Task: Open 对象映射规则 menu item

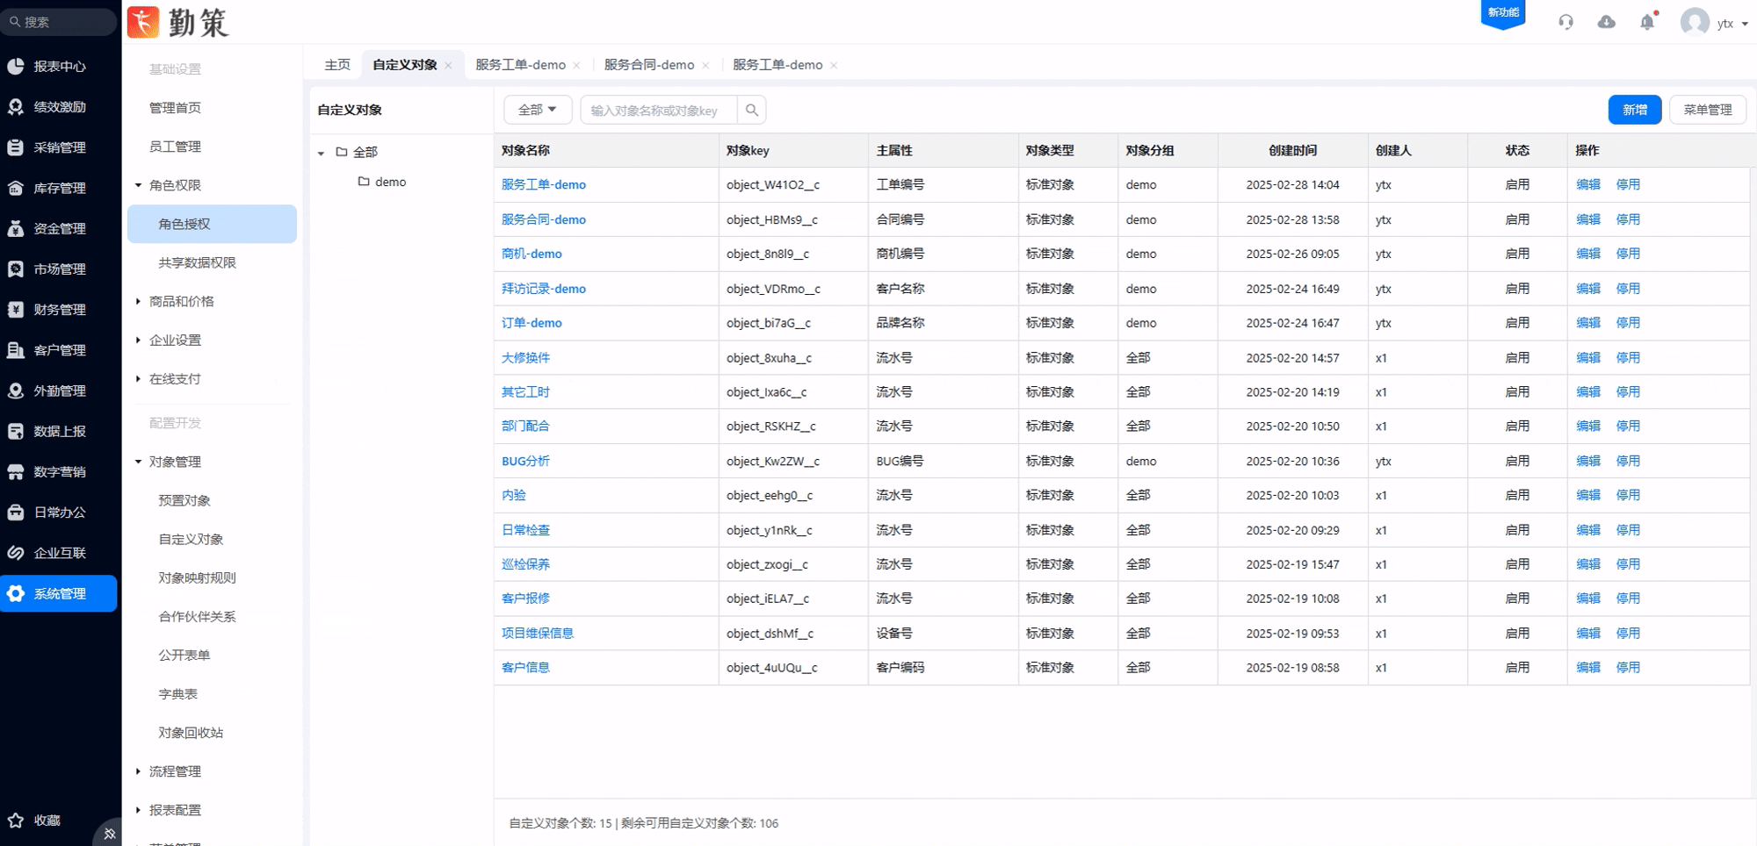Action: coord(197,577)
